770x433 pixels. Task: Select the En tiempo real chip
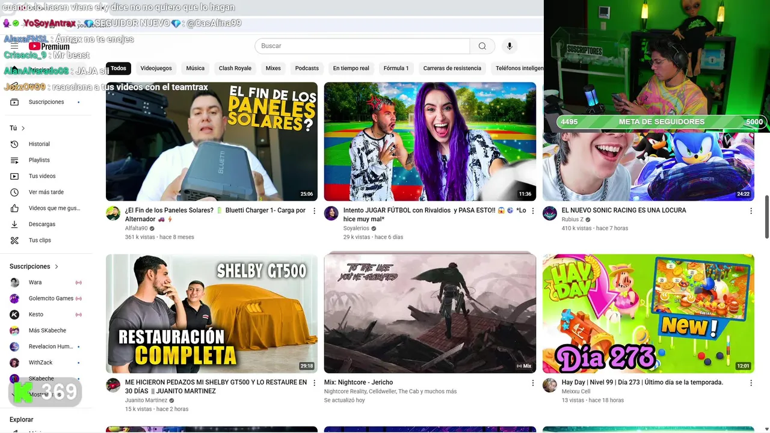coord(351,69)
